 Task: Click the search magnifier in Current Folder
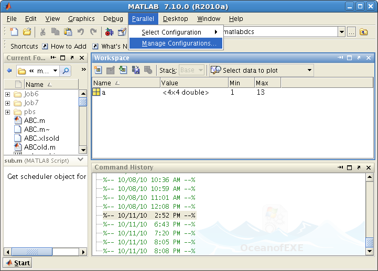pos(66,71)
